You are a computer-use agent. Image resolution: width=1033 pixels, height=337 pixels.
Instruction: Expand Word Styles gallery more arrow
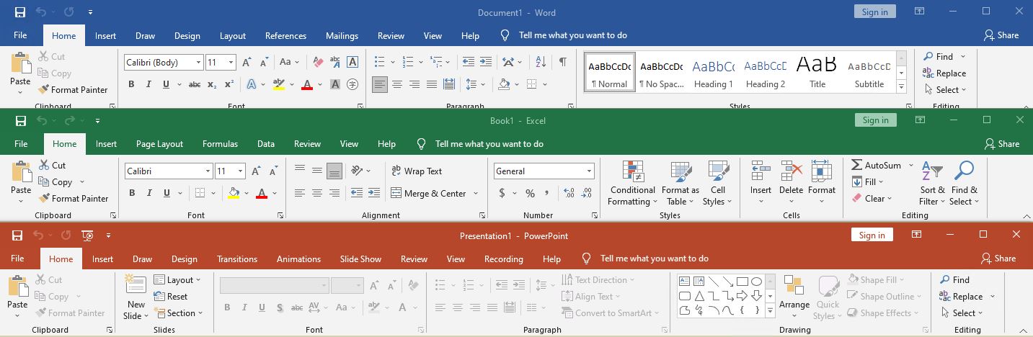coord(901,87)
